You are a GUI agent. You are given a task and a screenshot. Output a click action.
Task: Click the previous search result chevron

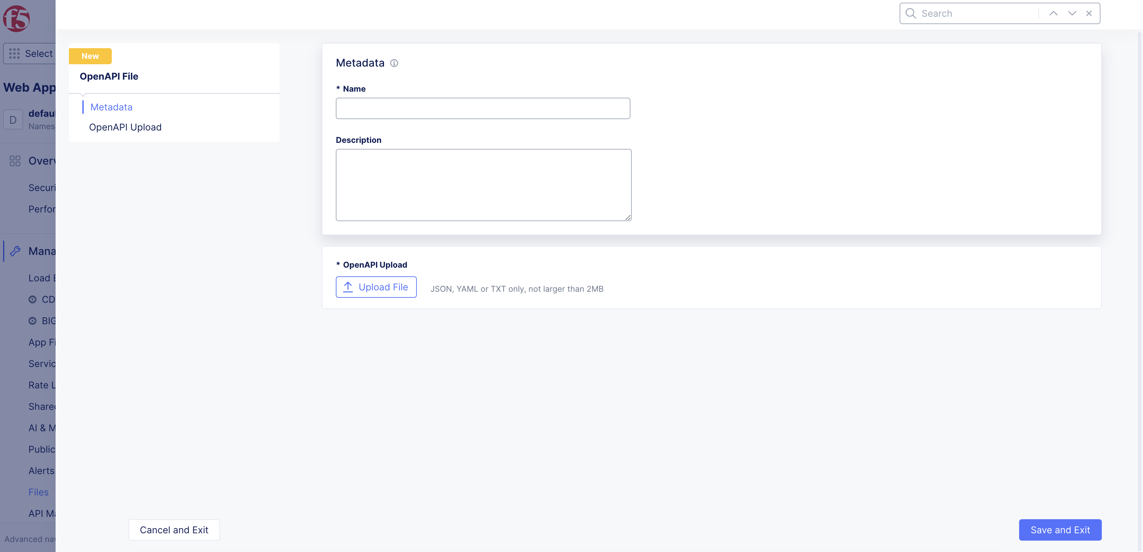click(1053, 13)
